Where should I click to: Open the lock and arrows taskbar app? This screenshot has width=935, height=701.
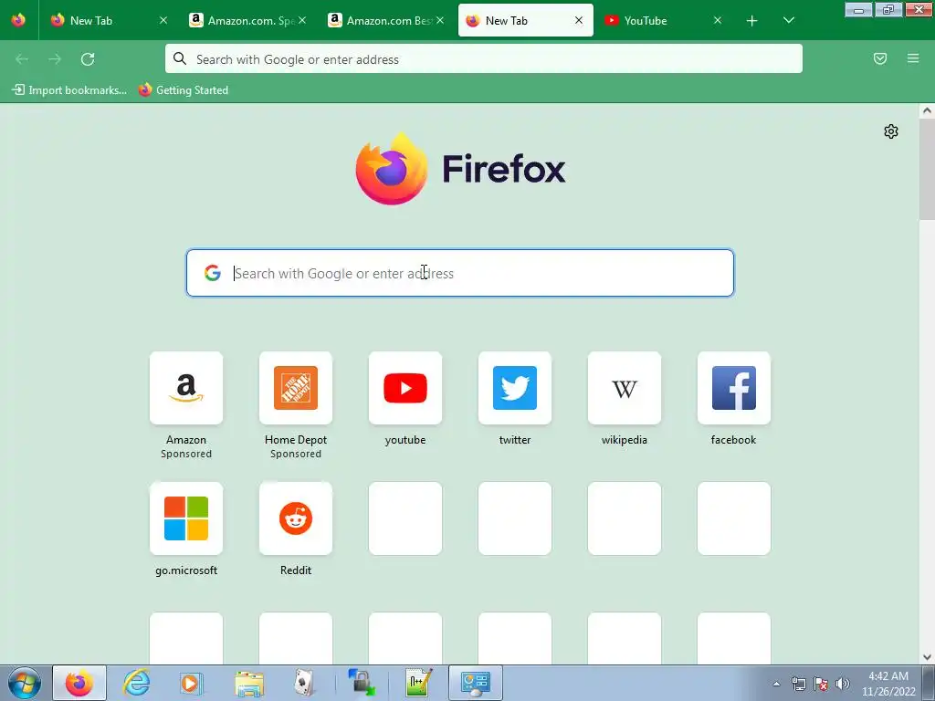pyautogui.click(x=362, y=683)
